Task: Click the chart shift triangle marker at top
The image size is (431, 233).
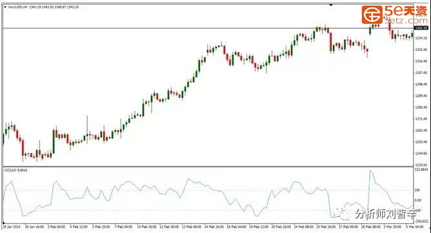Action: (x=331, y=5)
